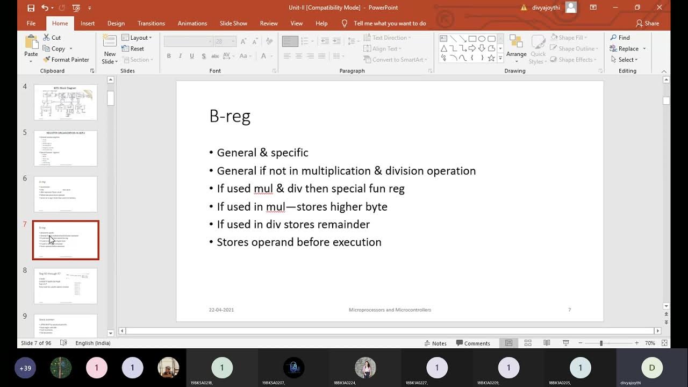Toggle Underline formatting

click(191, 56)
